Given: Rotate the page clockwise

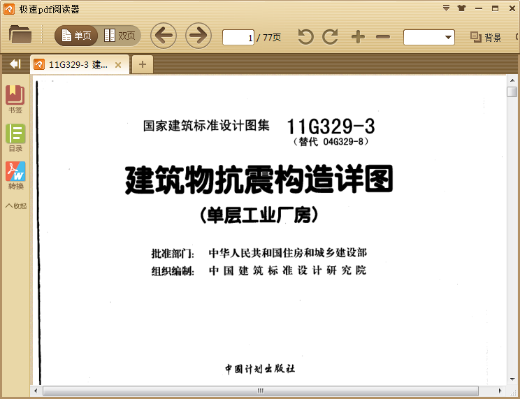Looking at the screenshot, I should [331, 36].
